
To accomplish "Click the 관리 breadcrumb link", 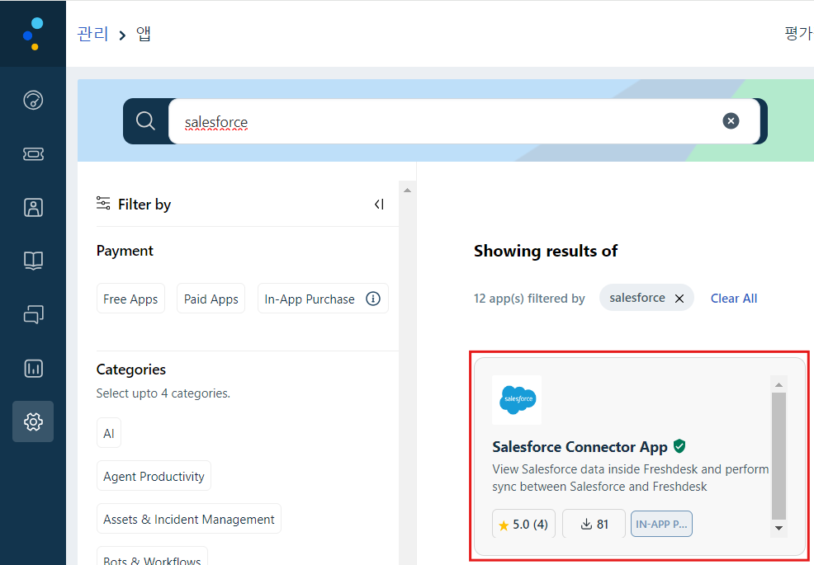I will pyautogui.click(x=92, y=34).
